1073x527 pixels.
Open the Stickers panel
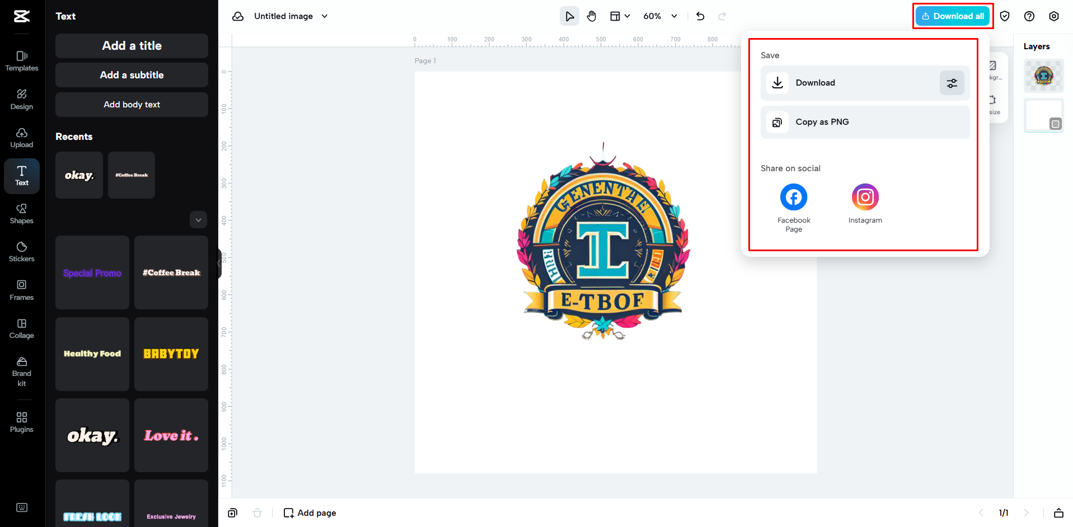[21, 252]
